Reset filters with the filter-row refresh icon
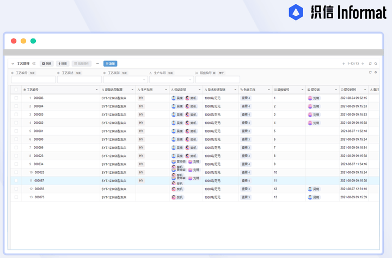Viewport: 392px width, 258px height. 370,72
